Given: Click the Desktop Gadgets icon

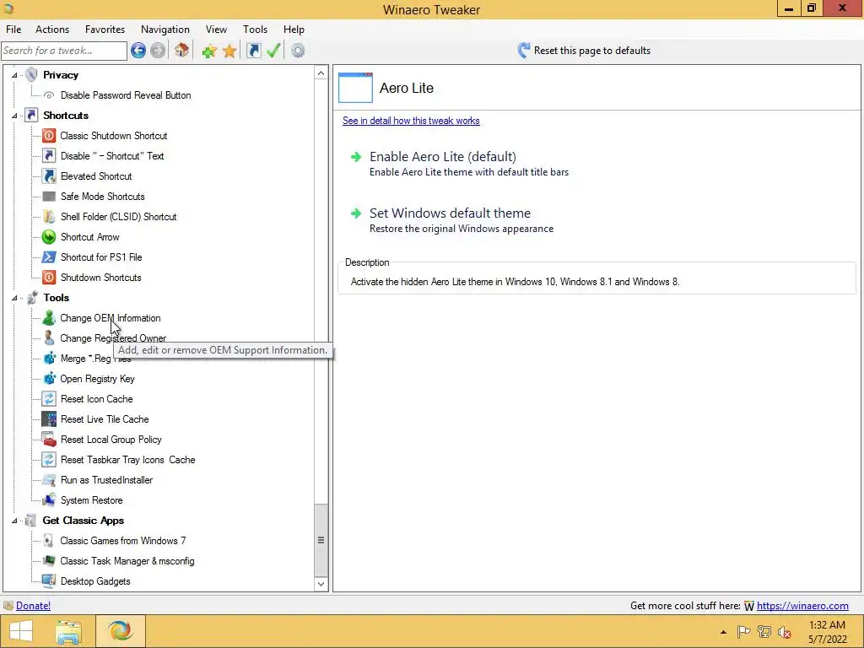Looking at the screenshot, I should click(49, 581).
